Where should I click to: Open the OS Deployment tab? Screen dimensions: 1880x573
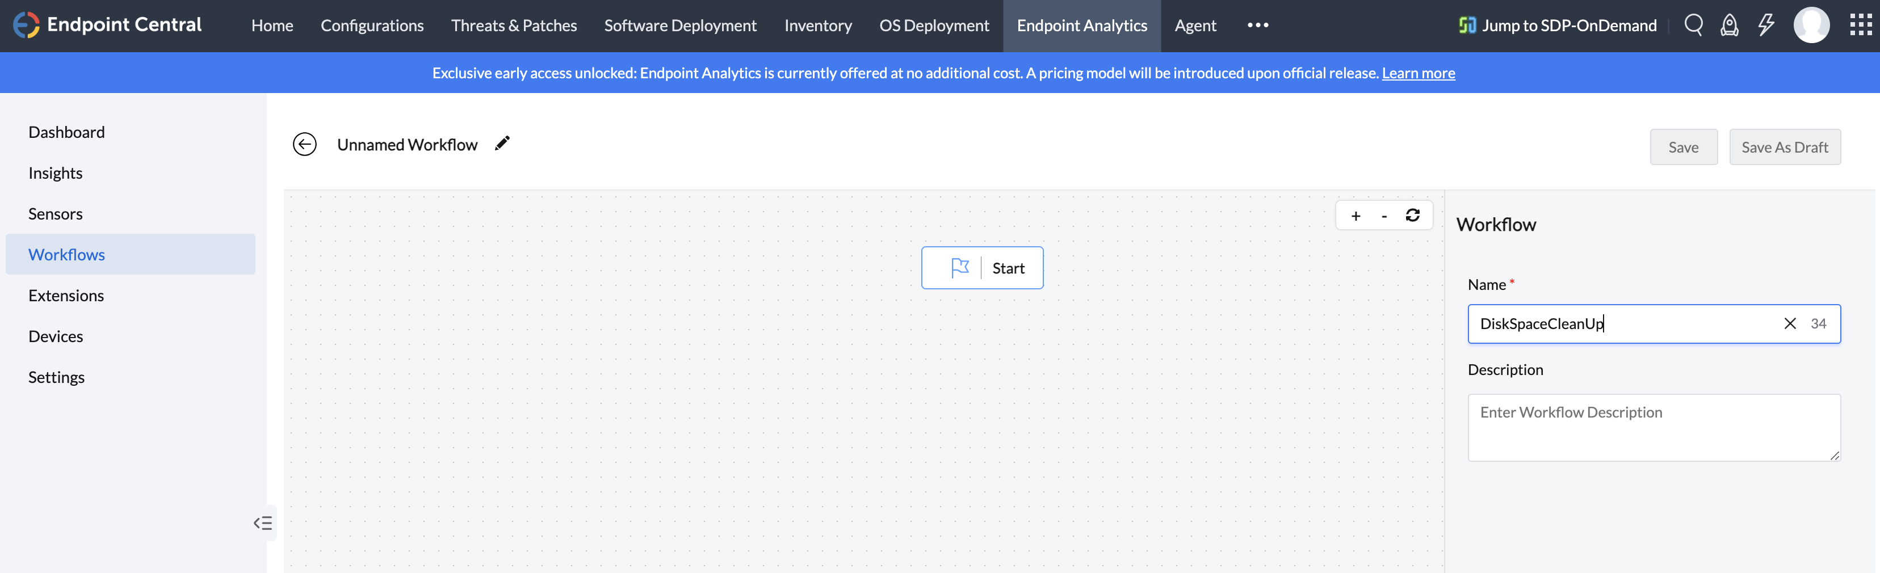click(934, 26)
